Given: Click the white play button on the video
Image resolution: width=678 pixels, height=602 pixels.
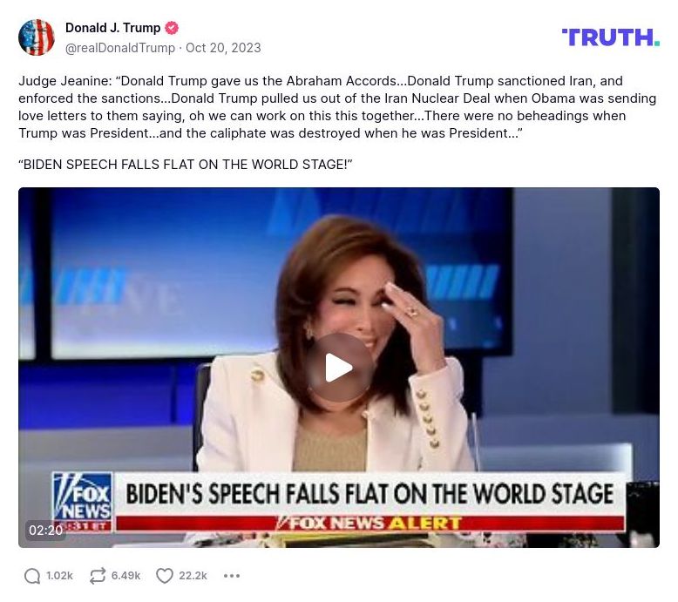Looking at the screenshot, I should (x=339, y=368).
